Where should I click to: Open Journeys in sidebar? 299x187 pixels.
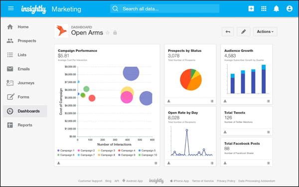pos(25,83)
